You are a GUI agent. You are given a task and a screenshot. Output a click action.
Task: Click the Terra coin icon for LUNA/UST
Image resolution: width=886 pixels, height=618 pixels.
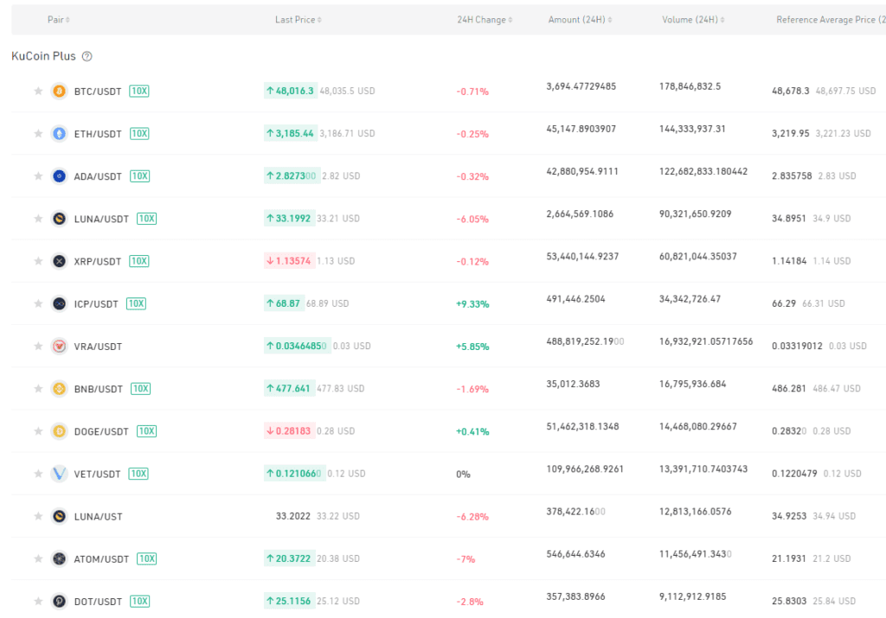[x=60, y=516]
